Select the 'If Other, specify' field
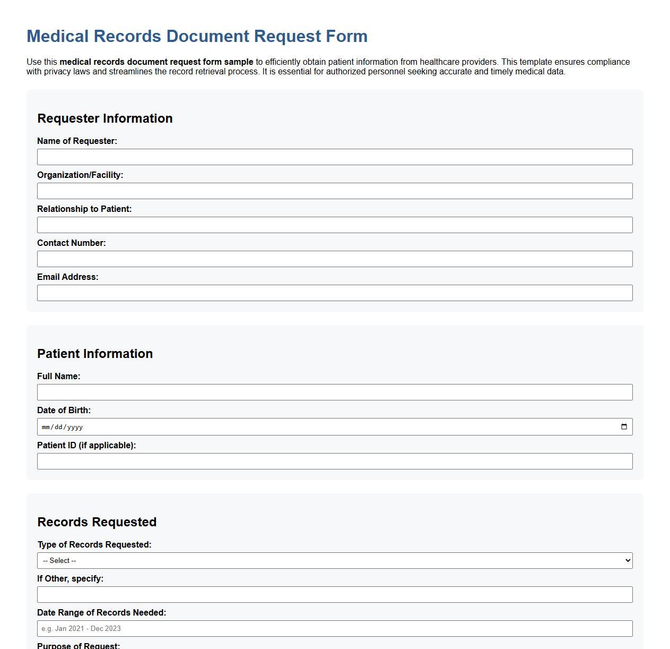 [x=334, y=594]
